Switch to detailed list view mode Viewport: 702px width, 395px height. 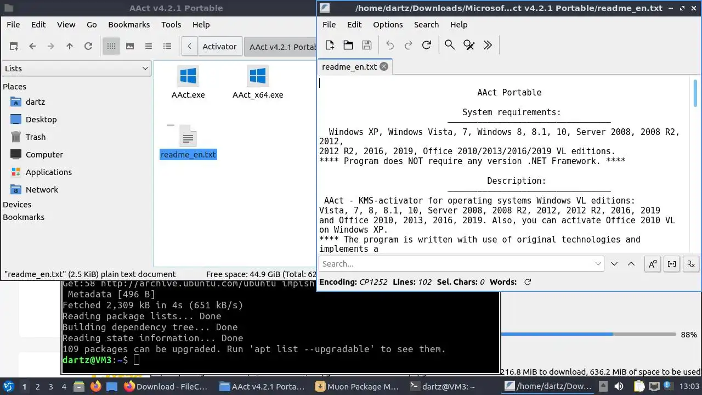[x=167, y=46]
